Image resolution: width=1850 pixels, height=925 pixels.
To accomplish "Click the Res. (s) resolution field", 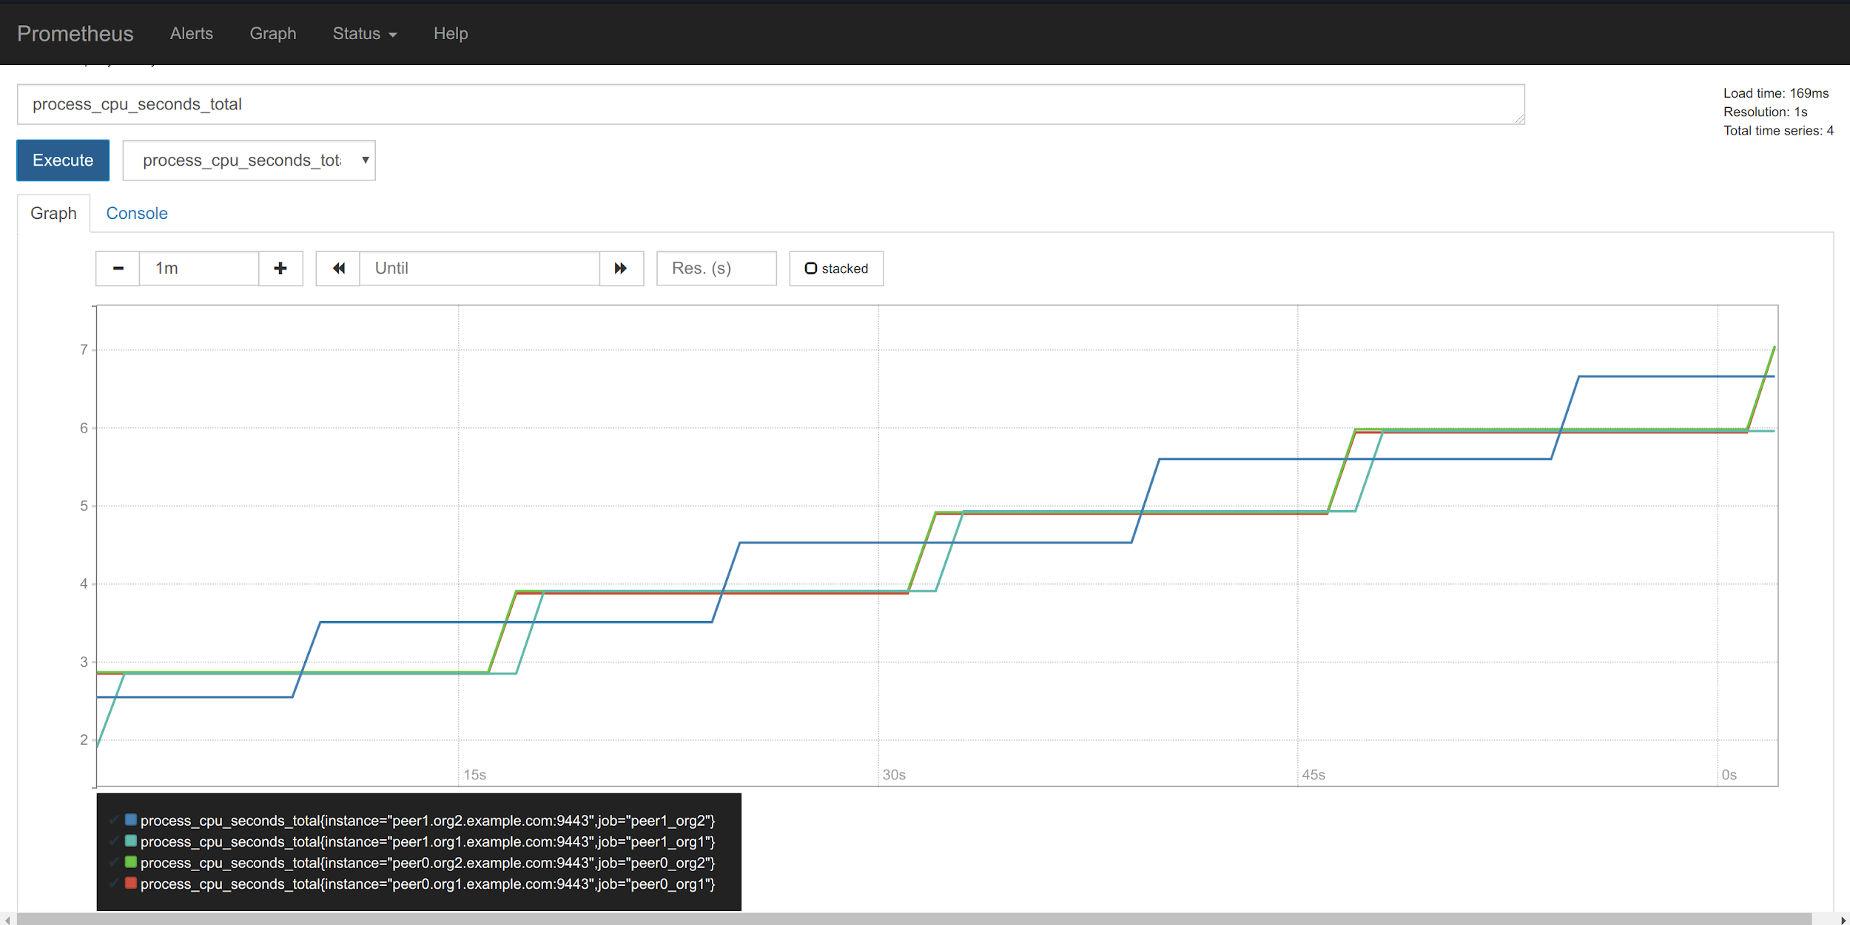I will 716,268.
